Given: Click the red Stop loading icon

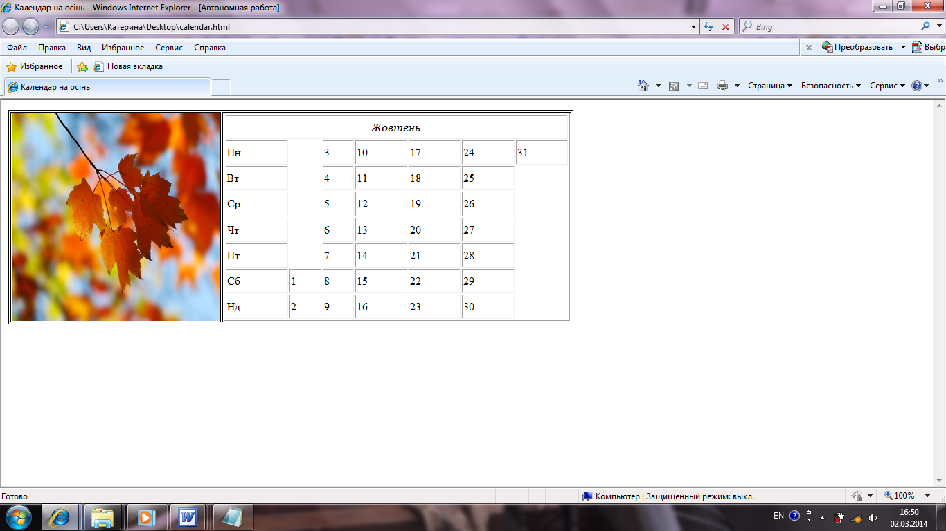Looking at the screenshot, I should coord(726,27).
